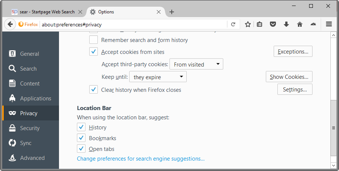Open the Applications preferences section

[x=31, y=98]
